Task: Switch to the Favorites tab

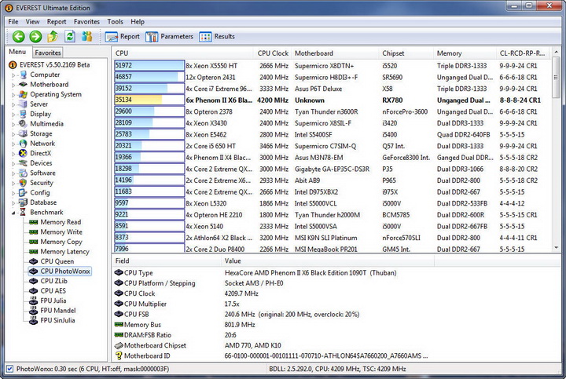Action: coord(48,53)
